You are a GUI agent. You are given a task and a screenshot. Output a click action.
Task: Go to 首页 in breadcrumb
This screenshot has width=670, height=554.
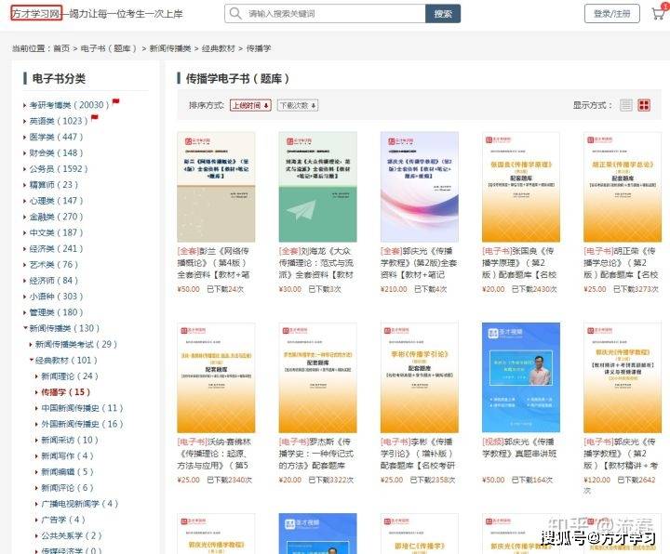pyautogui.click(x=61, y=48)
